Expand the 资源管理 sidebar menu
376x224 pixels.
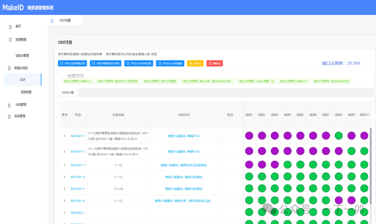[21, 40]
